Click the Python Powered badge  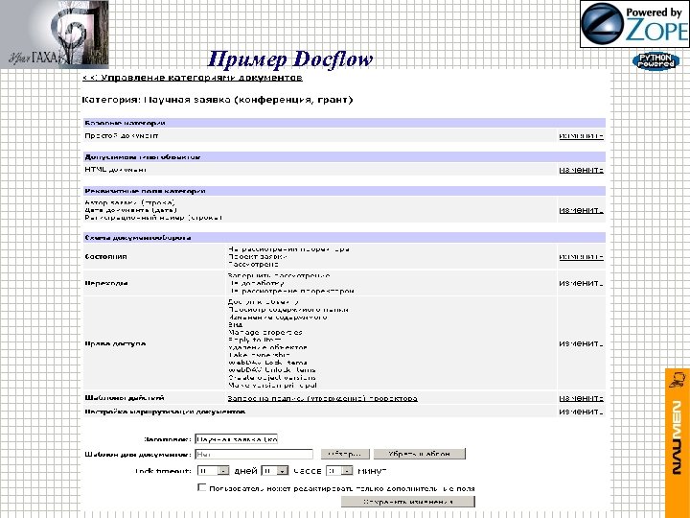[655, 61]
